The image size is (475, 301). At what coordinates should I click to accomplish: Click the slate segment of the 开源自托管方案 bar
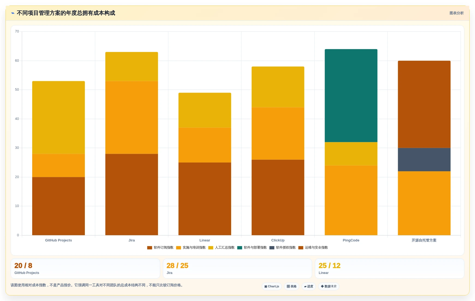424,160
